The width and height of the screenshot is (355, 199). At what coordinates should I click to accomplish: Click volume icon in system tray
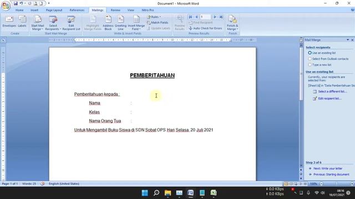pos(322,193)
